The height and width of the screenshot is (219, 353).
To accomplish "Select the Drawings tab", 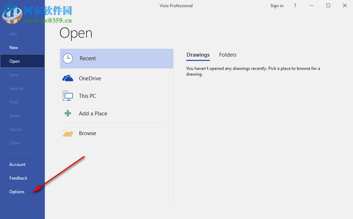I will [198, 54].
